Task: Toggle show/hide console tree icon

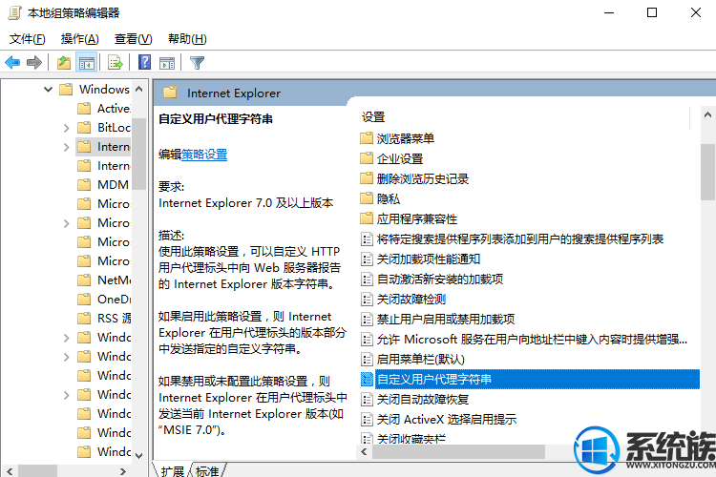Action: 86,63
